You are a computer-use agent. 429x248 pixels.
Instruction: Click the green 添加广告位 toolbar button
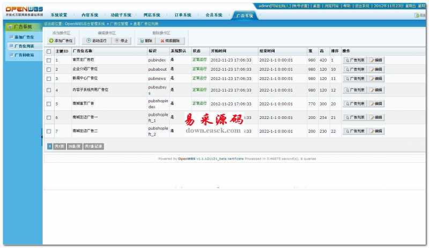click(61, 41)
